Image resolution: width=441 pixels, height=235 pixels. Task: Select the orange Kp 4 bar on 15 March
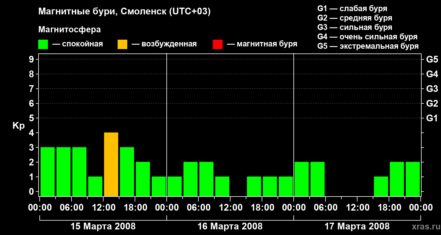(x=111, y=164)
